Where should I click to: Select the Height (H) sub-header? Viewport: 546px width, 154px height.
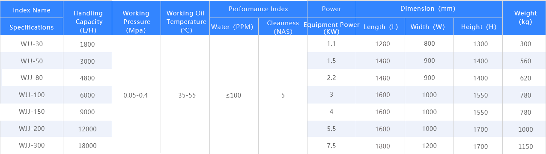click(x=478, y=27)
